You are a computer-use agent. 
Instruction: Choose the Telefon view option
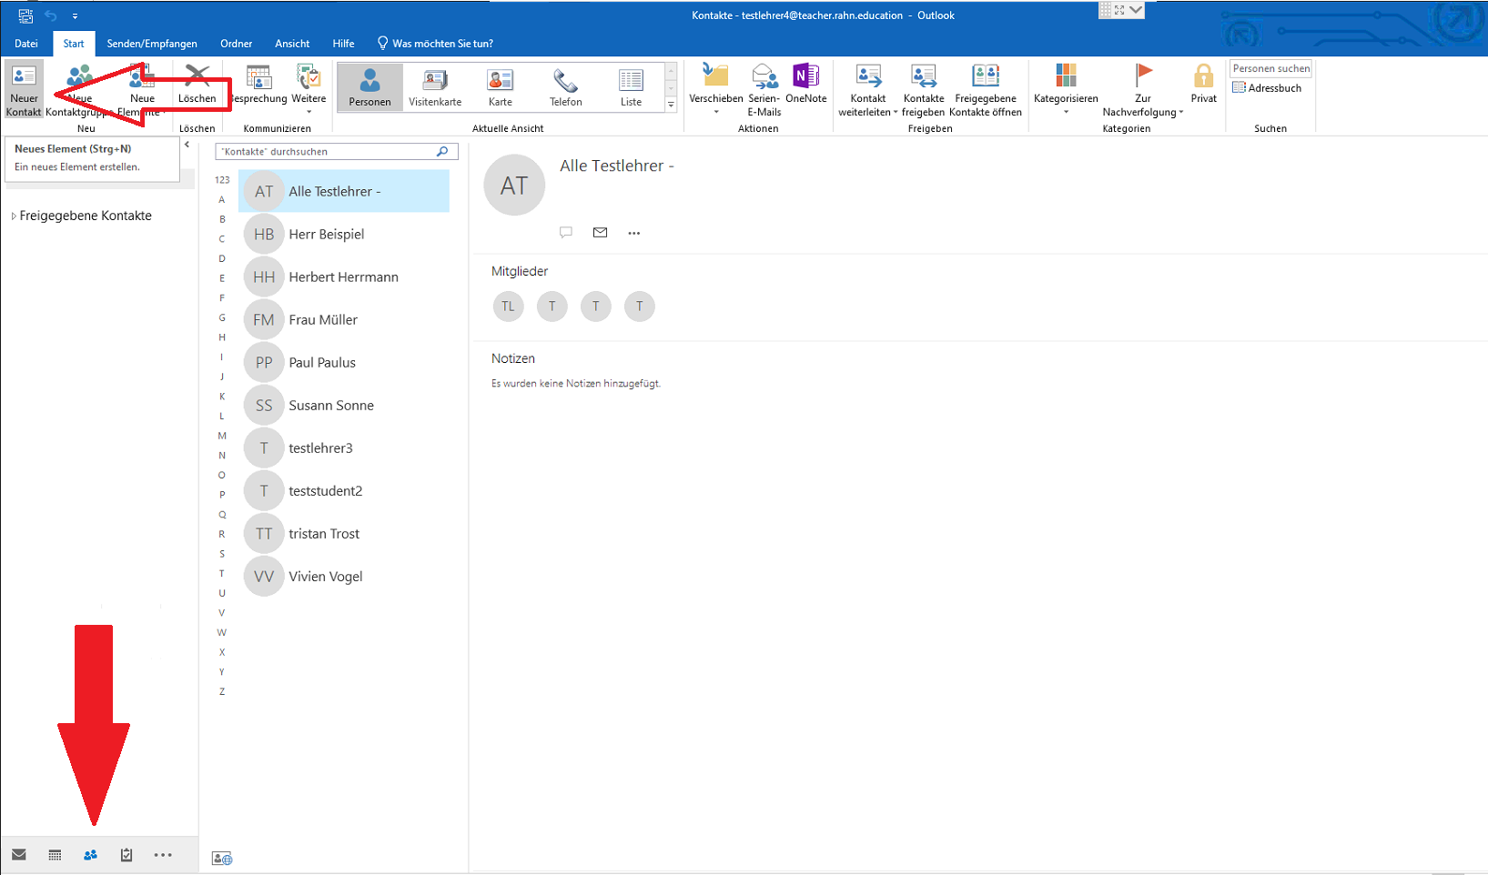click(565, 88)
